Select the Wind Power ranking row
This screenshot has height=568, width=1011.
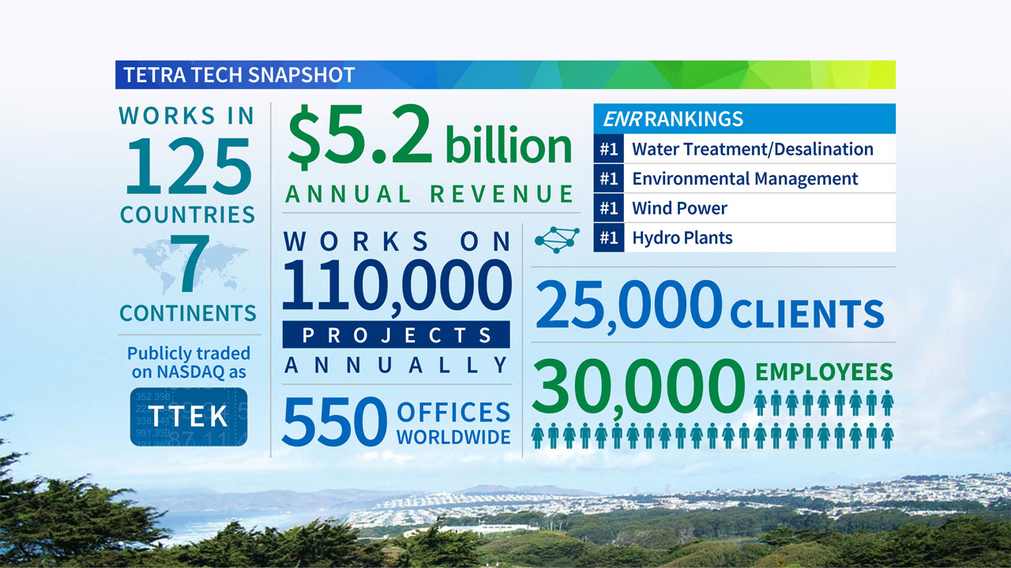[744, 208]
